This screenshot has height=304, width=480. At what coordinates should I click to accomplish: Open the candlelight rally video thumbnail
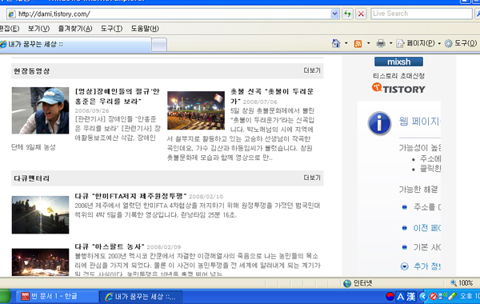(x=196, y=110)
